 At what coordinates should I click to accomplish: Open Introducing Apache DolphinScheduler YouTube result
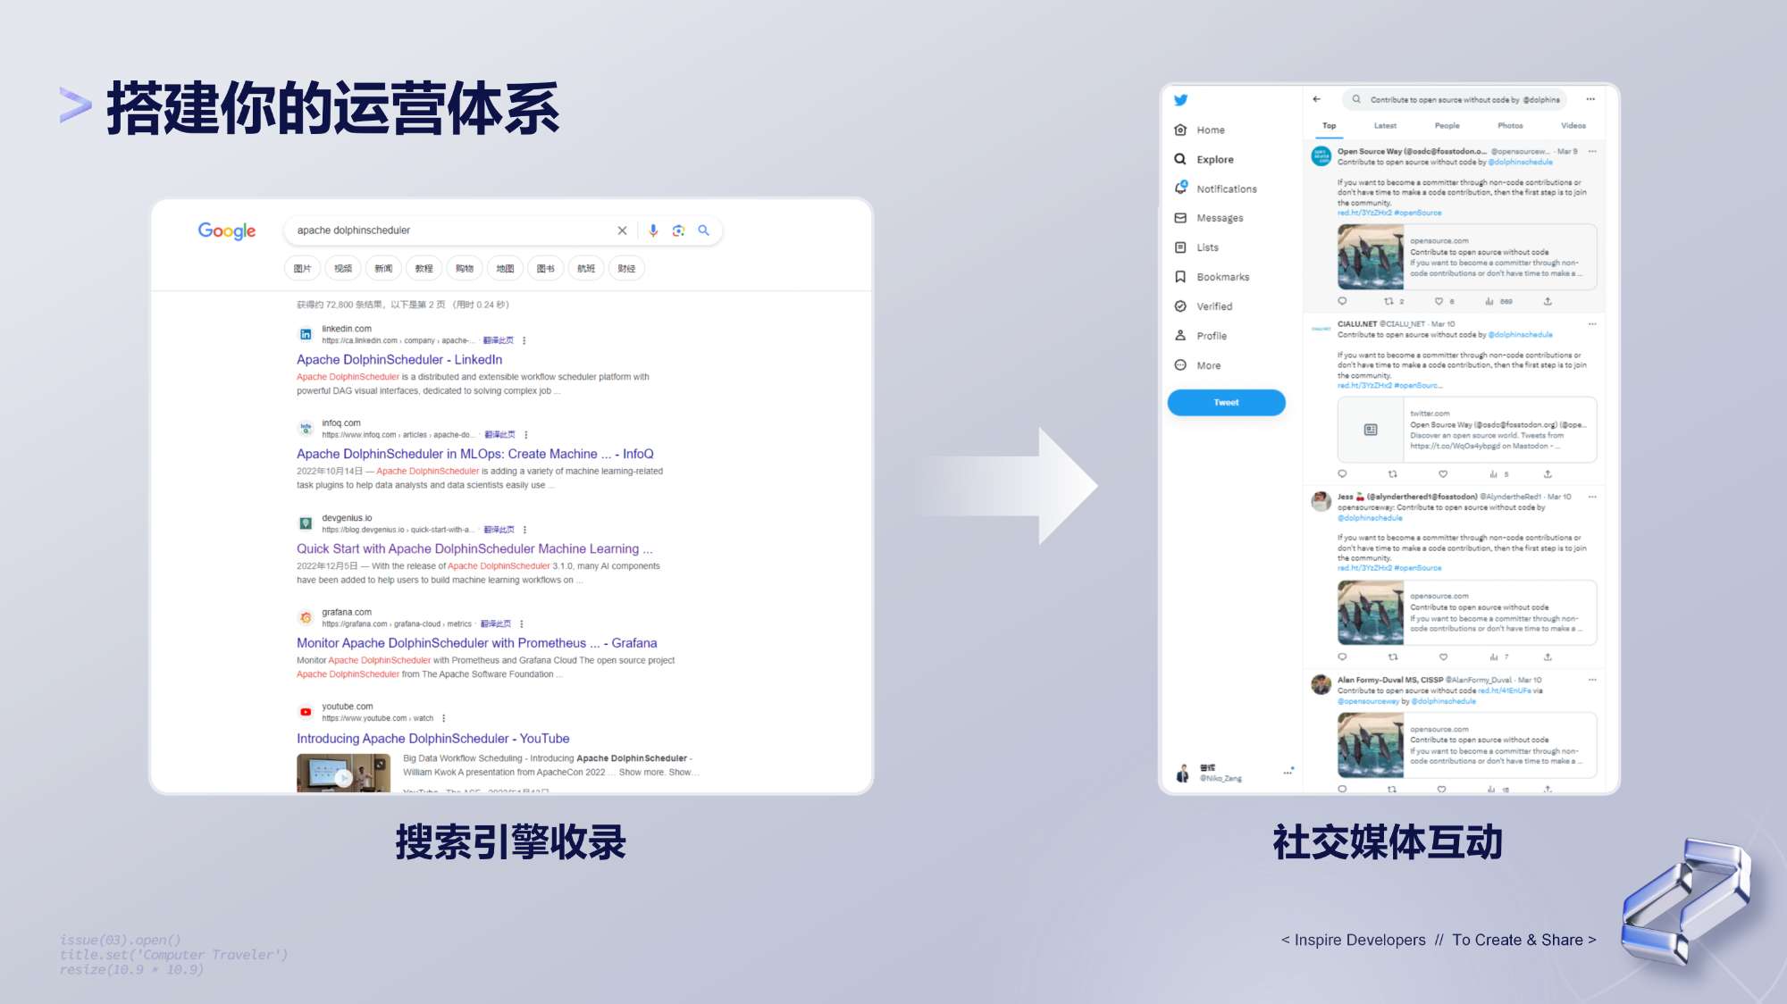(x=433, y=739)
